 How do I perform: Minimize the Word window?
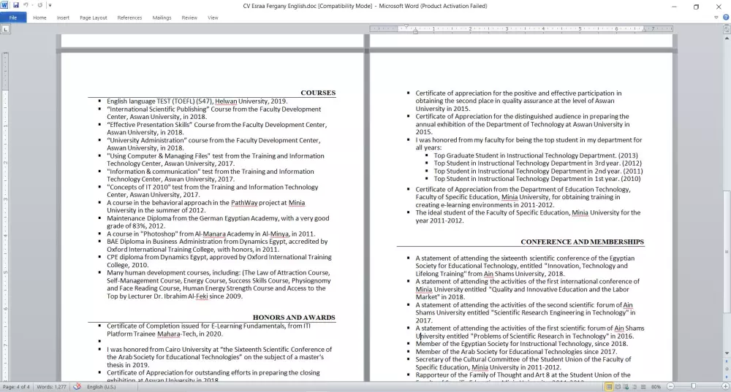coord(674,7)
